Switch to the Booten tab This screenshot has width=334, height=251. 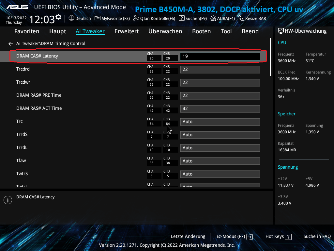202,31
